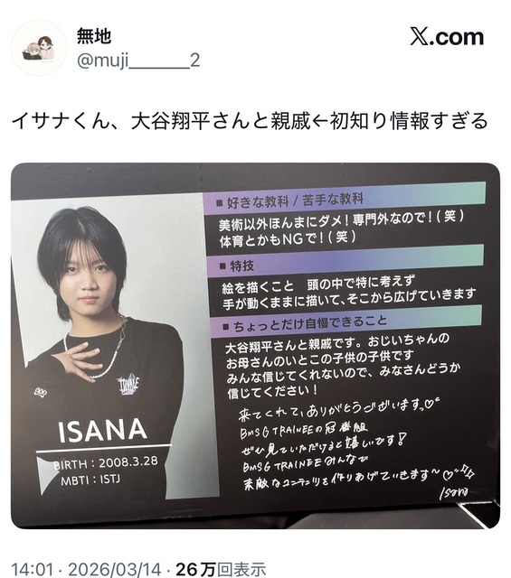Open the attached ISANA profile card photo

[x=255, y=346]
